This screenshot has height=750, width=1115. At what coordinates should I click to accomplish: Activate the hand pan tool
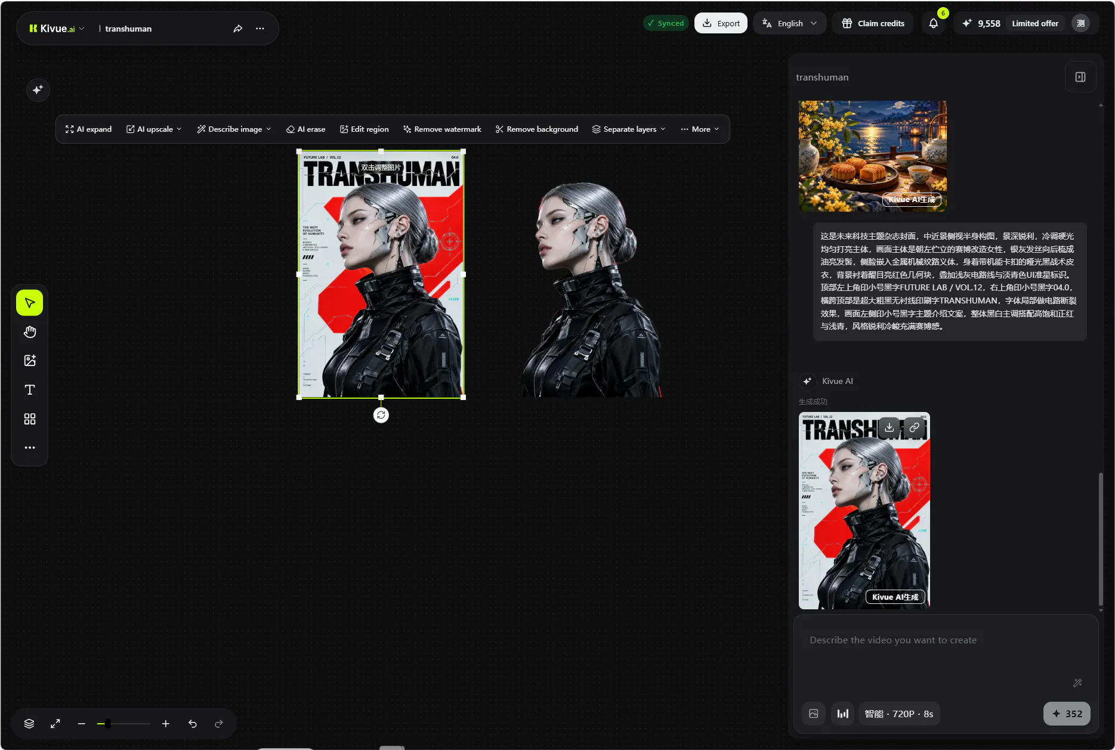(30, 332)
